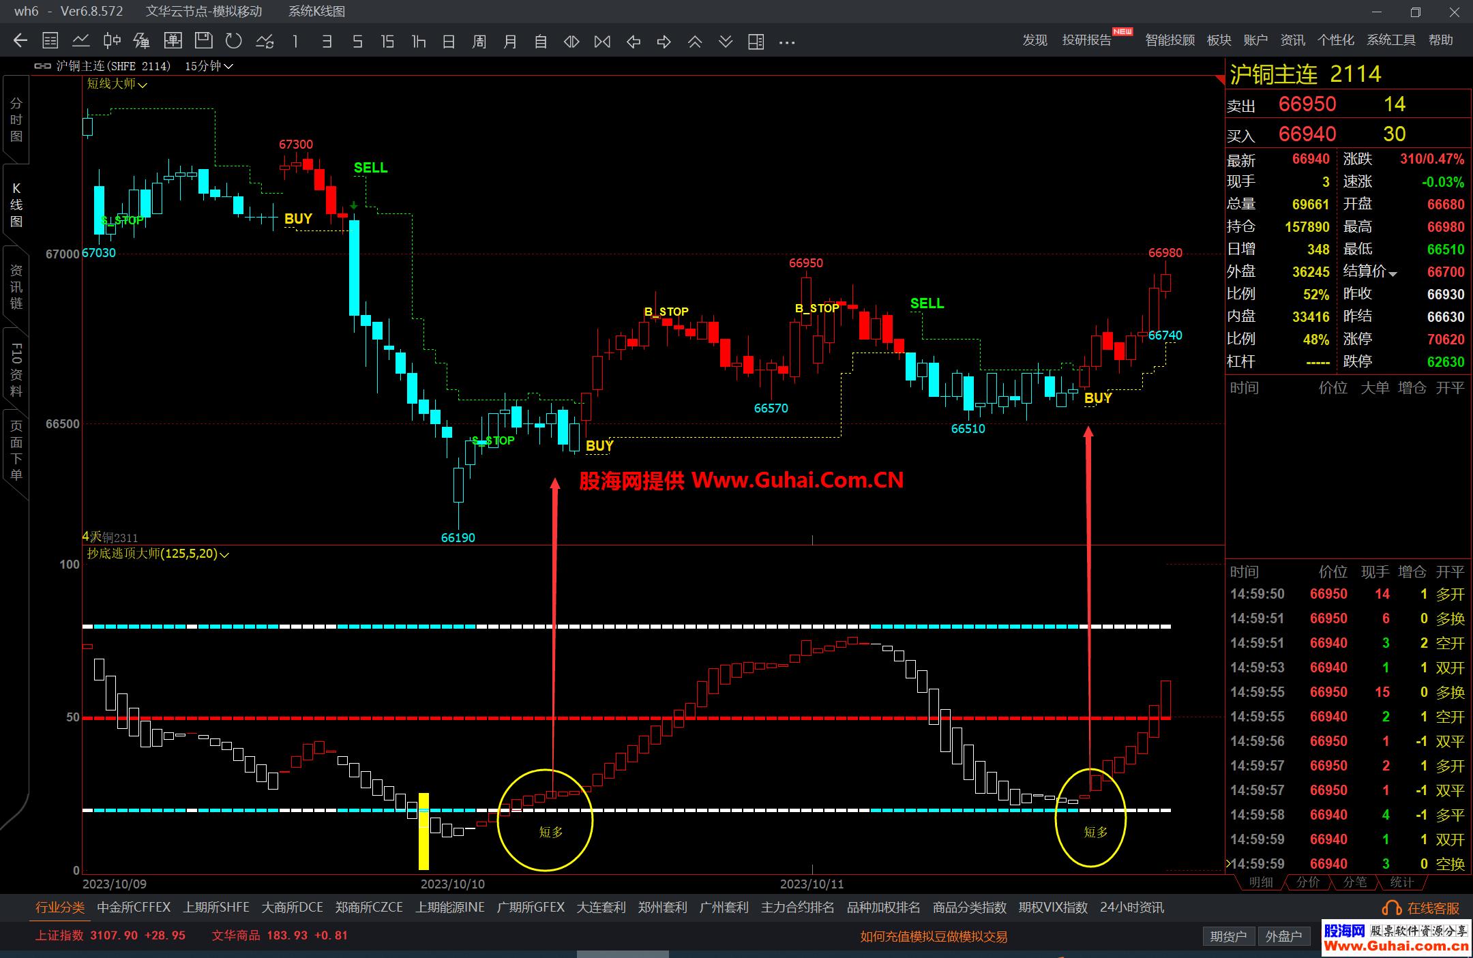This screenshot has height=958, width=1473.
Task: Toggle the side panel layout icon
Action: click(x=756, y=42)
